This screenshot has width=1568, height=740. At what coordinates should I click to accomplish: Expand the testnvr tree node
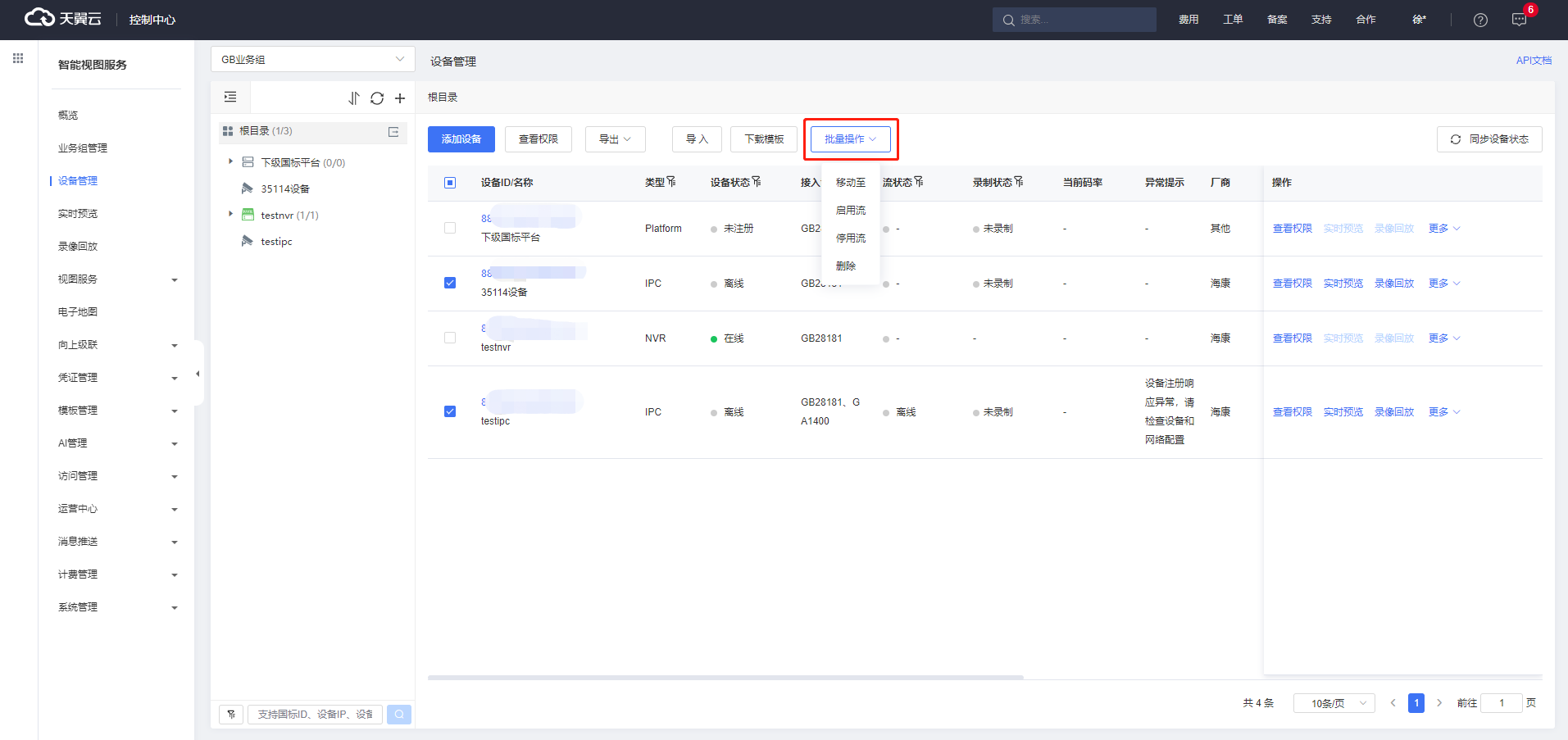pos(230,215)
